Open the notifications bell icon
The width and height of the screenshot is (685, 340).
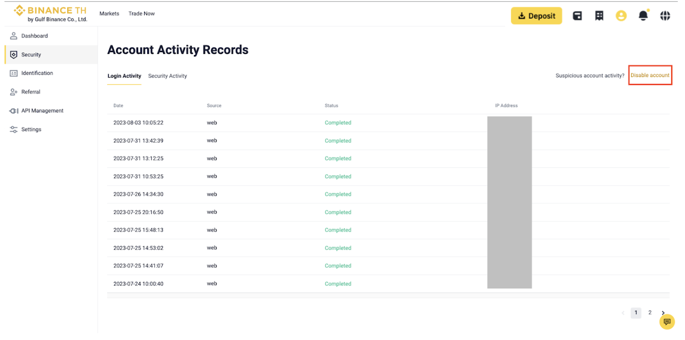click(643, 16)
